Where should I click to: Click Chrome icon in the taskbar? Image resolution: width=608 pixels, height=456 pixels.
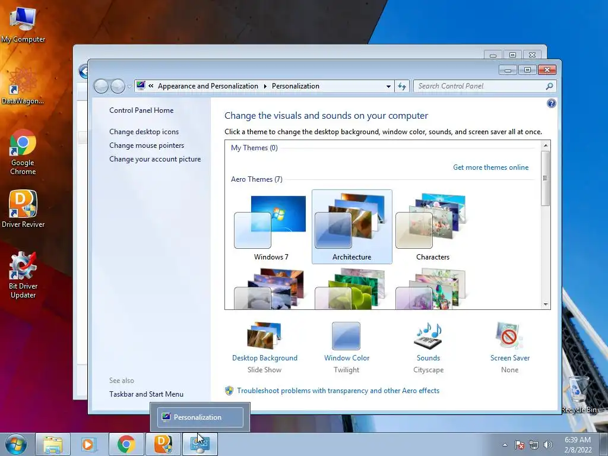pos(126,444)
